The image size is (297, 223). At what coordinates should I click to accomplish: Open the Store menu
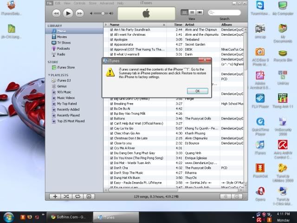[93, 3]
